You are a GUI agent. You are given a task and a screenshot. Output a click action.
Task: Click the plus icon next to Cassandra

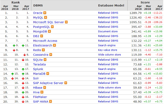(51, 55)
